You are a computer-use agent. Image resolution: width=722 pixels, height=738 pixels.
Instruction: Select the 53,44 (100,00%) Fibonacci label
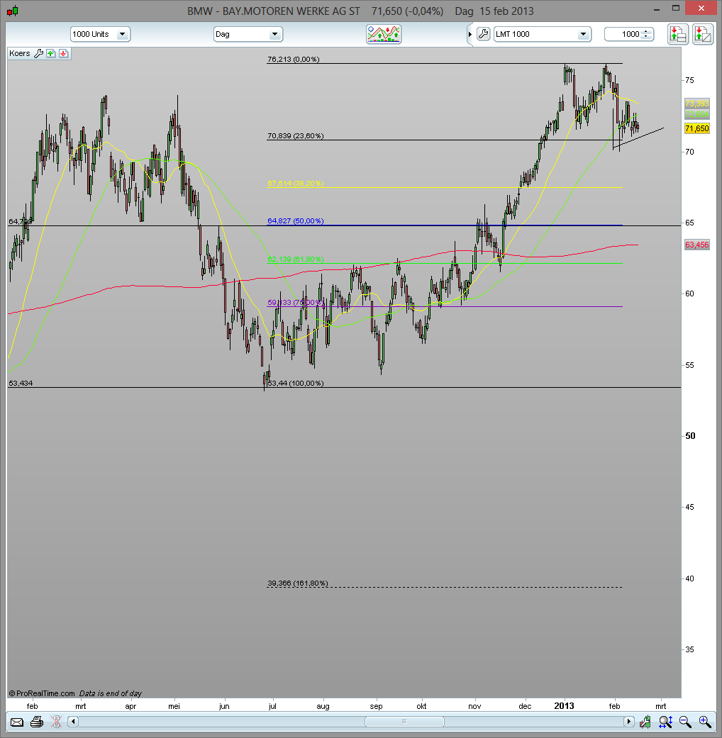pyautogui.click(x=295, y=383)
